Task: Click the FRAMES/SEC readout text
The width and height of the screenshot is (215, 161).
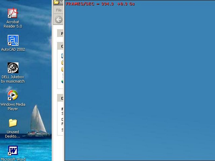Action: coord(100,4)
